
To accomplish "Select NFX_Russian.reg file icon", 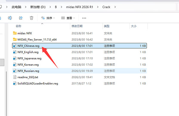I will click(15, 71).
